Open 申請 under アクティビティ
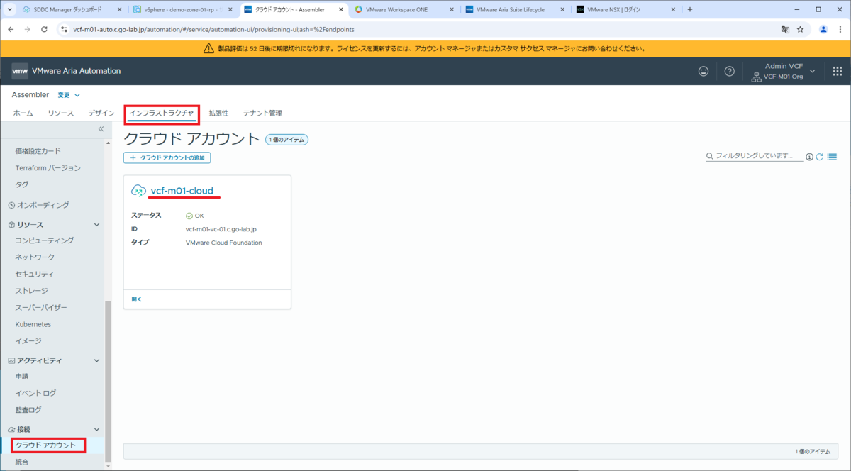The height and width of the screenshot is (471, 851). coord(22,377)
